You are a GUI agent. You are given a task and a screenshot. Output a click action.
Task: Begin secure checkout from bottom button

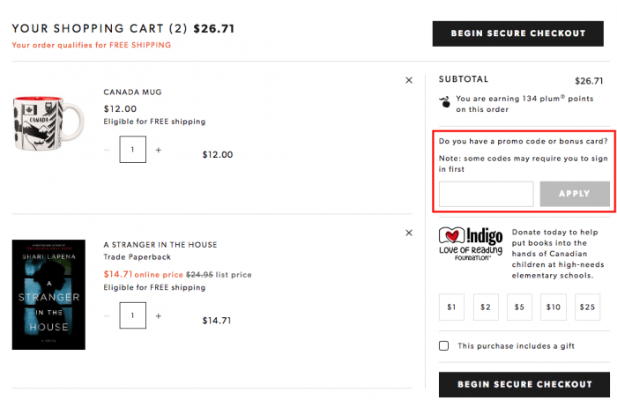[524, 385]
